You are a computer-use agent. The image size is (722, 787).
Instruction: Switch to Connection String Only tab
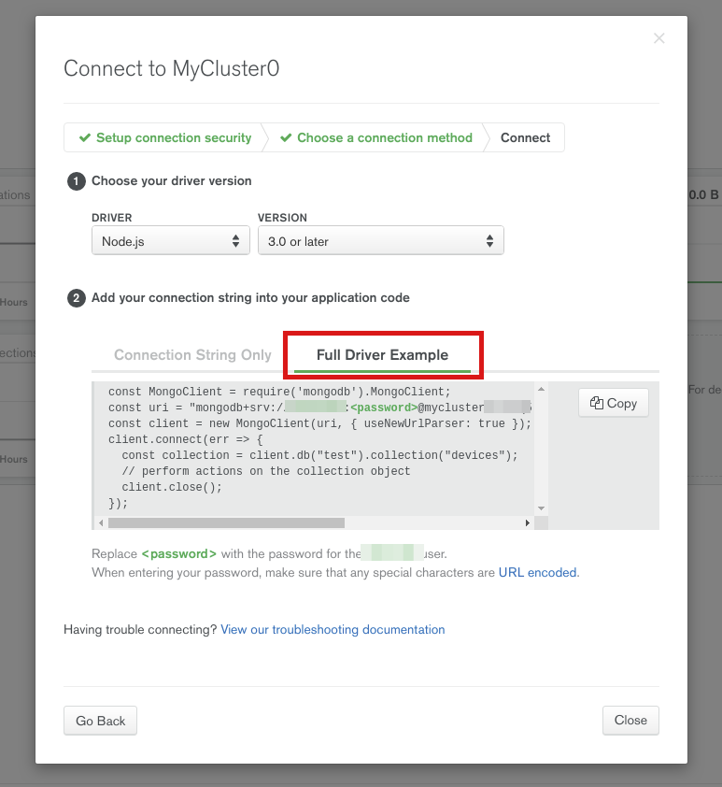pos(192,355)
